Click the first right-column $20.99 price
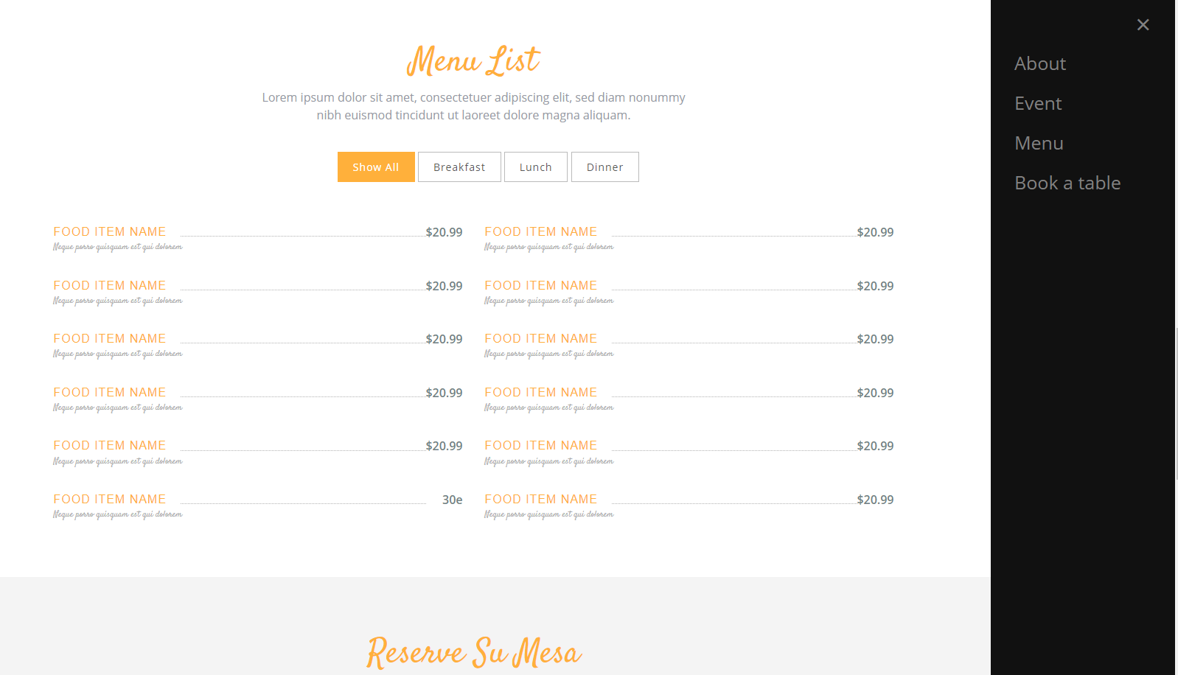This screenshot has width=1178, height=675. (875, 232)
